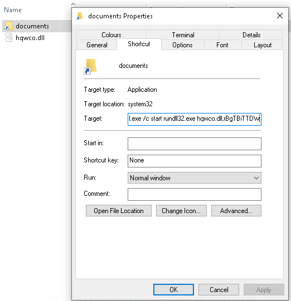Click the Change Icon button
This screenshot has height=301, width=291.
click(181, 210)
